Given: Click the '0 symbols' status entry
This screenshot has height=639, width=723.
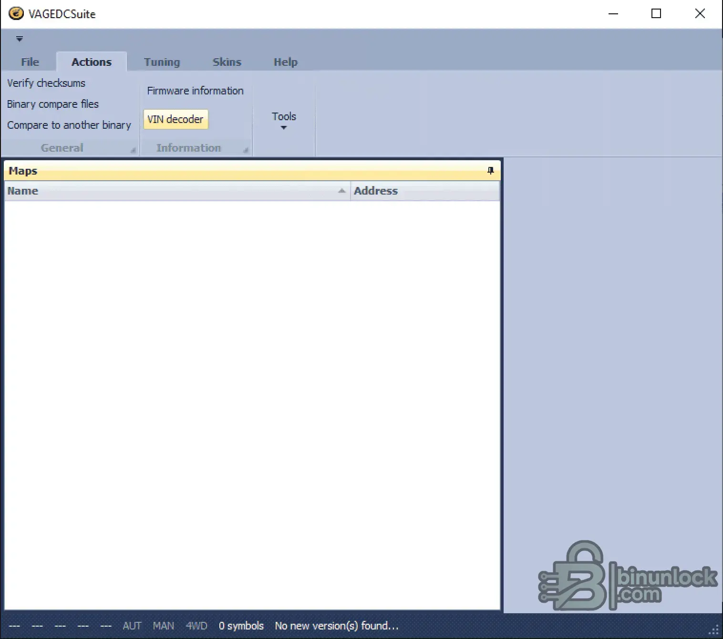Looking at the screenshot, I should pyautogui.click(x=241, y=626).
